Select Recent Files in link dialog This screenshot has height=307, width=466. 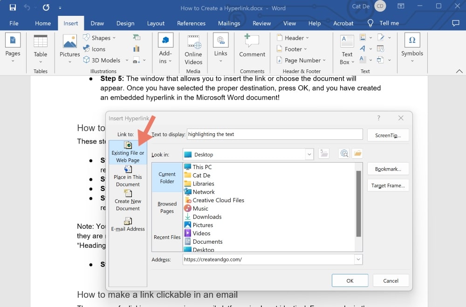pos(166,237)
